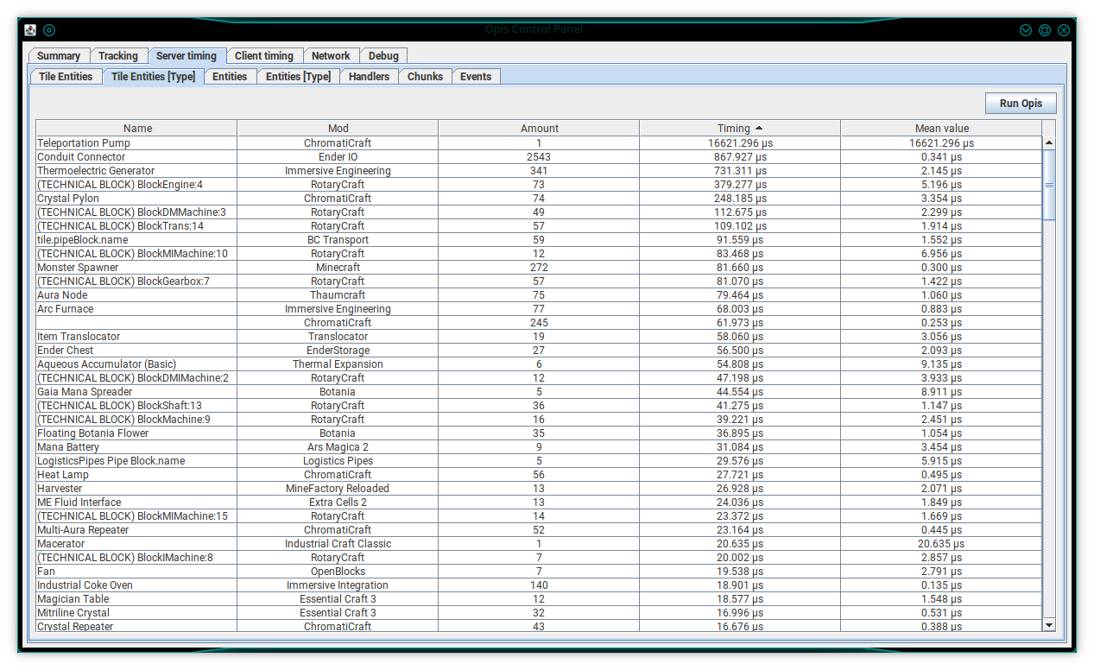Select the BlockTrans:14 row
Screen dimensions: 1094x670
click(539, 226)
